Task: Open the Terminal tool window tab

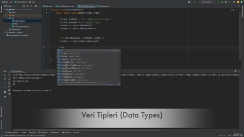Action: point(55,132)
